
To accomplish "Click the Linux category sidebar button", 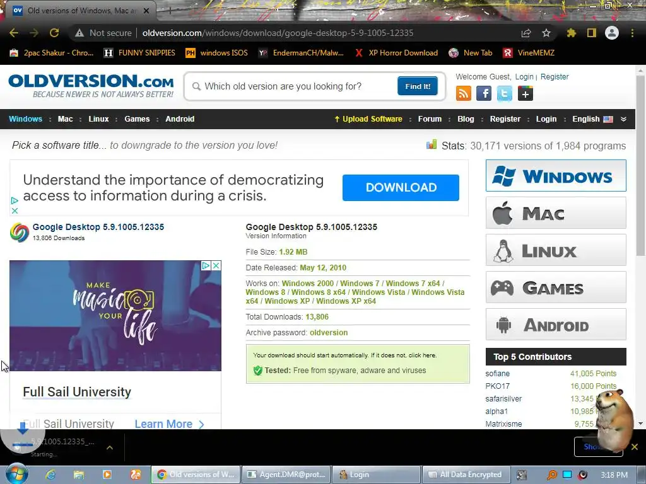I will tap(556, 250).
